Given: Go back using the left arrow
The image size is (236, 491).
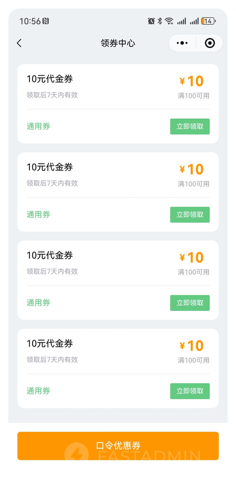Looking at the screenshot, I should pos(20,43).
